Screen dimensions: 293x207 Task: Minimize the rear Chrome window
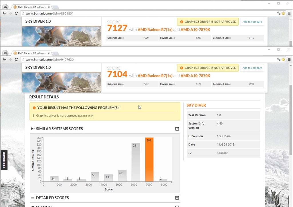[269, 3]
